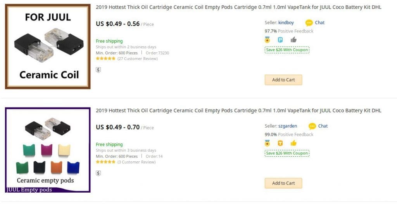This screenshot has width=397, height=205.
Task: Click the gray thumbs-up icon for kindboy
Action: pos(293,39)
